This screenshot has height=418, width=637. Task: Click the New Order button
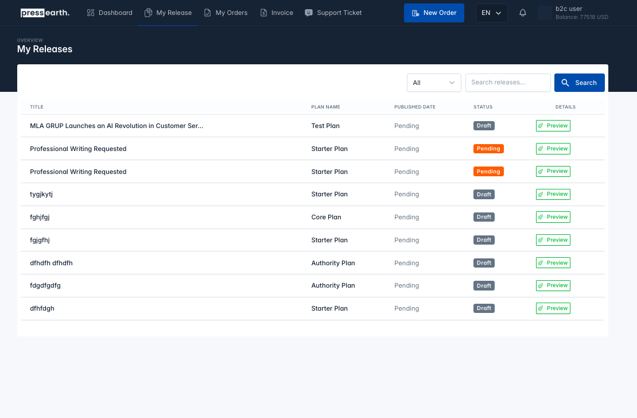[434, 13]
